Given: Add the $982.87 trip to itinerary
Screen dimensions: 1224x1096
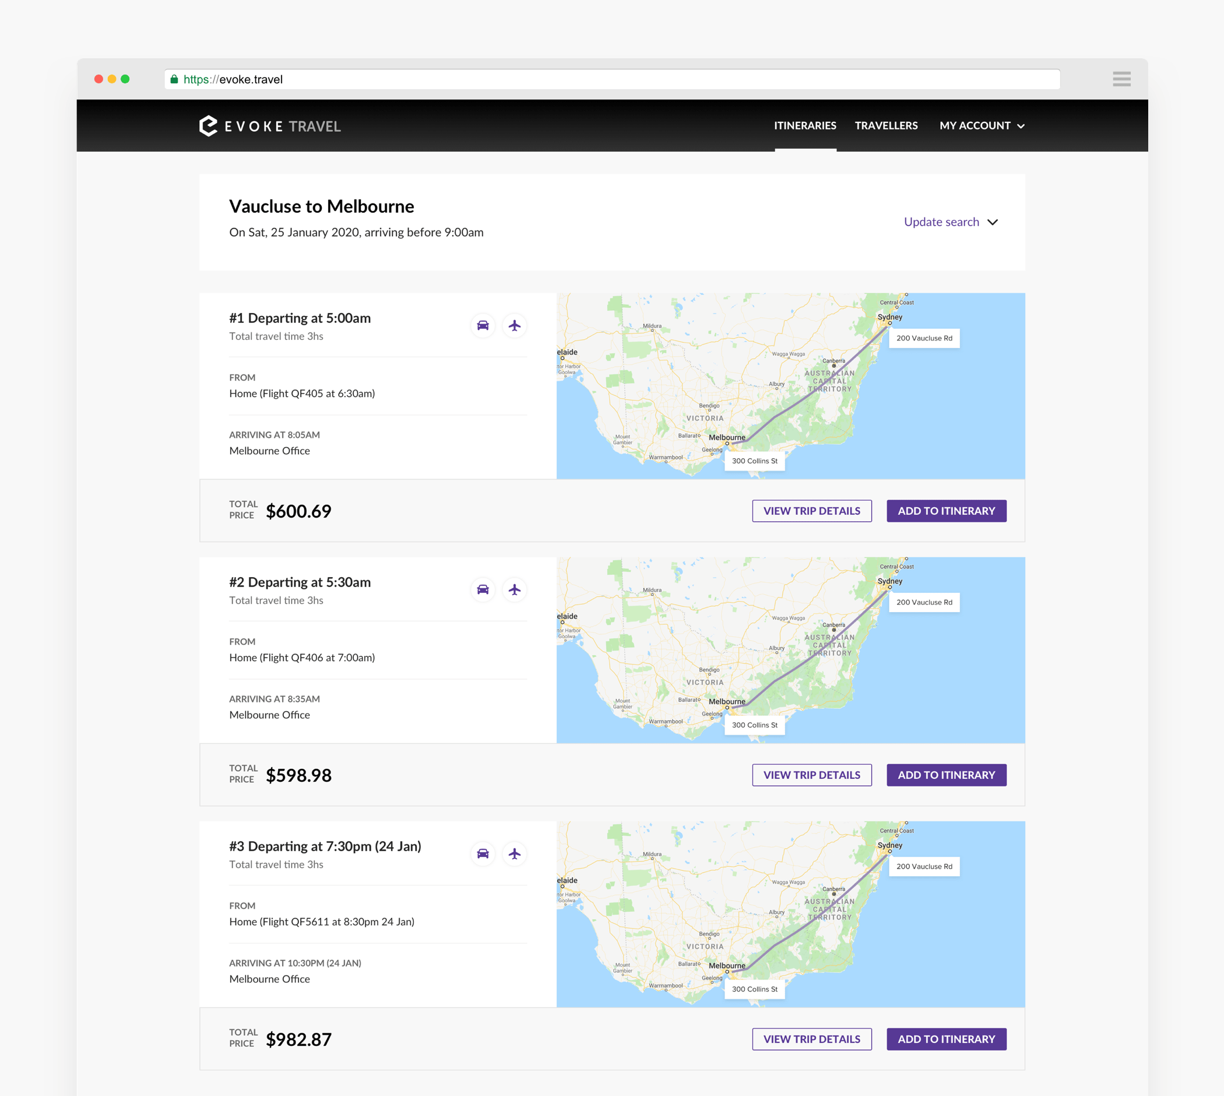Looking at the screenshot, I should click(x=946, y=1039).
